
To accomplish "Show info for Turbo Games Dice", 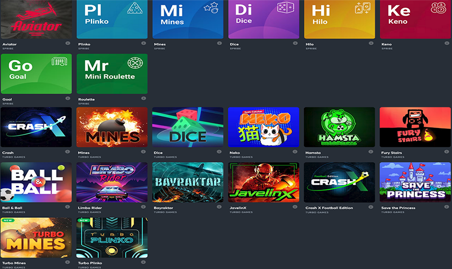I will pyautogui.click(x=219, y=152).
